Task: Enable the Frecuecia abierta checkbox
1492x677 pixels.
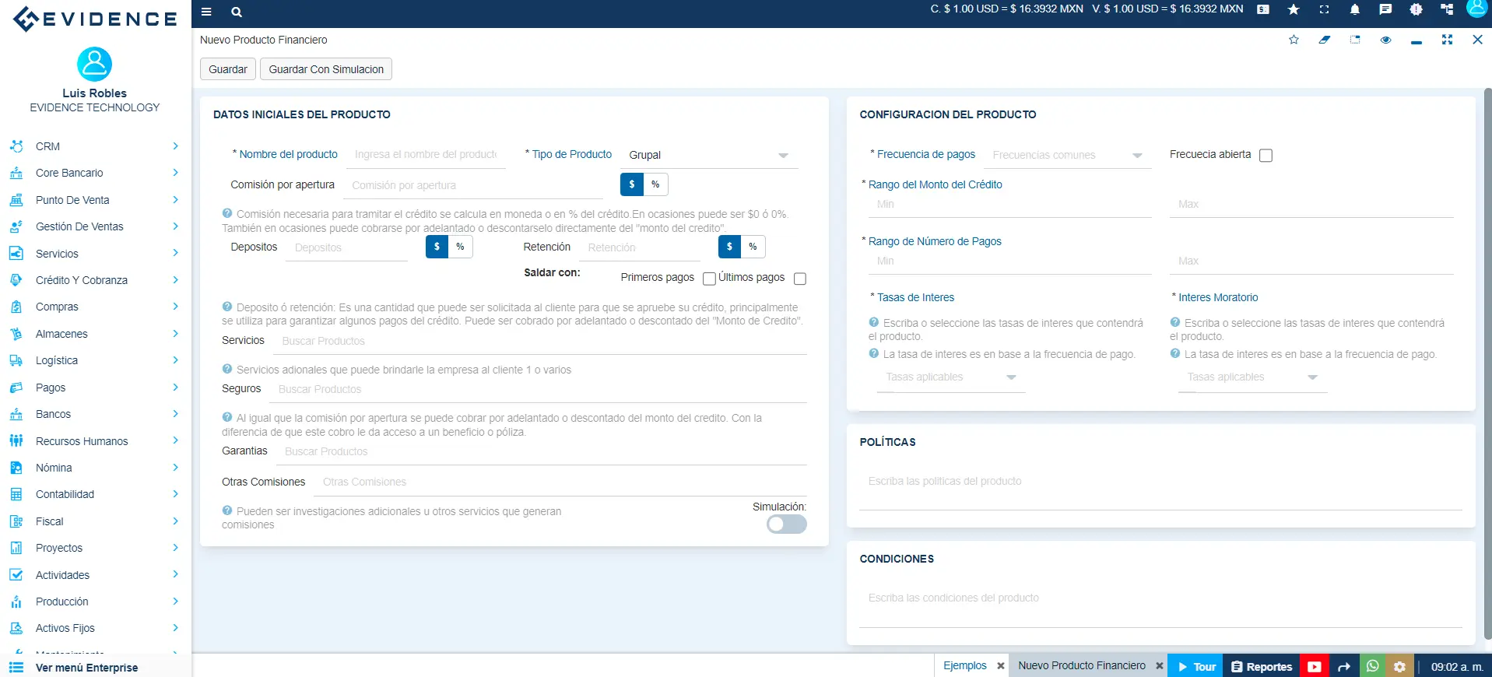Action: (x=1266, y=156)
